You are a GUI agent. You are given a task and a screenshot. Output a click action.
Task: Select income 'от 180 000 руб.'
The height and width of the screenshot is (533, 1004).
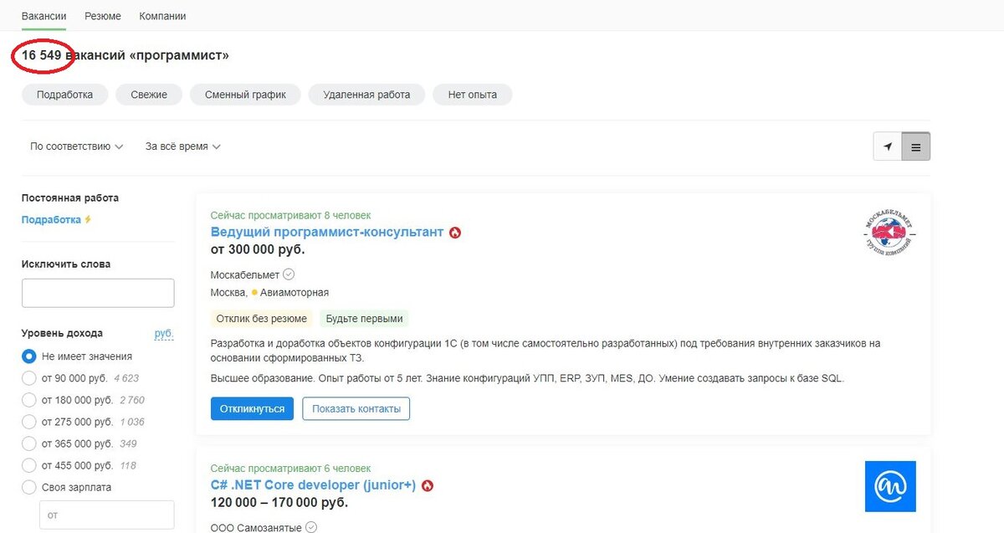(x=29, y=400)
